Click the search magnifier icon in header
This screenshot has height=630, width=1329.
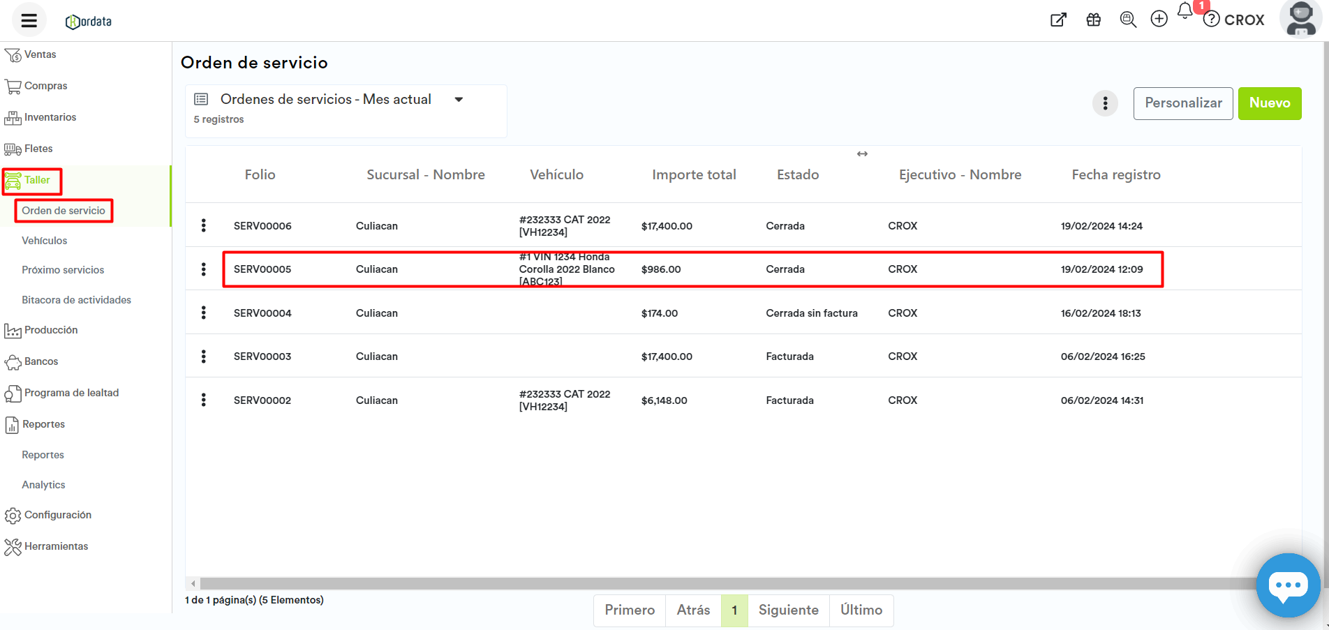1127,20
